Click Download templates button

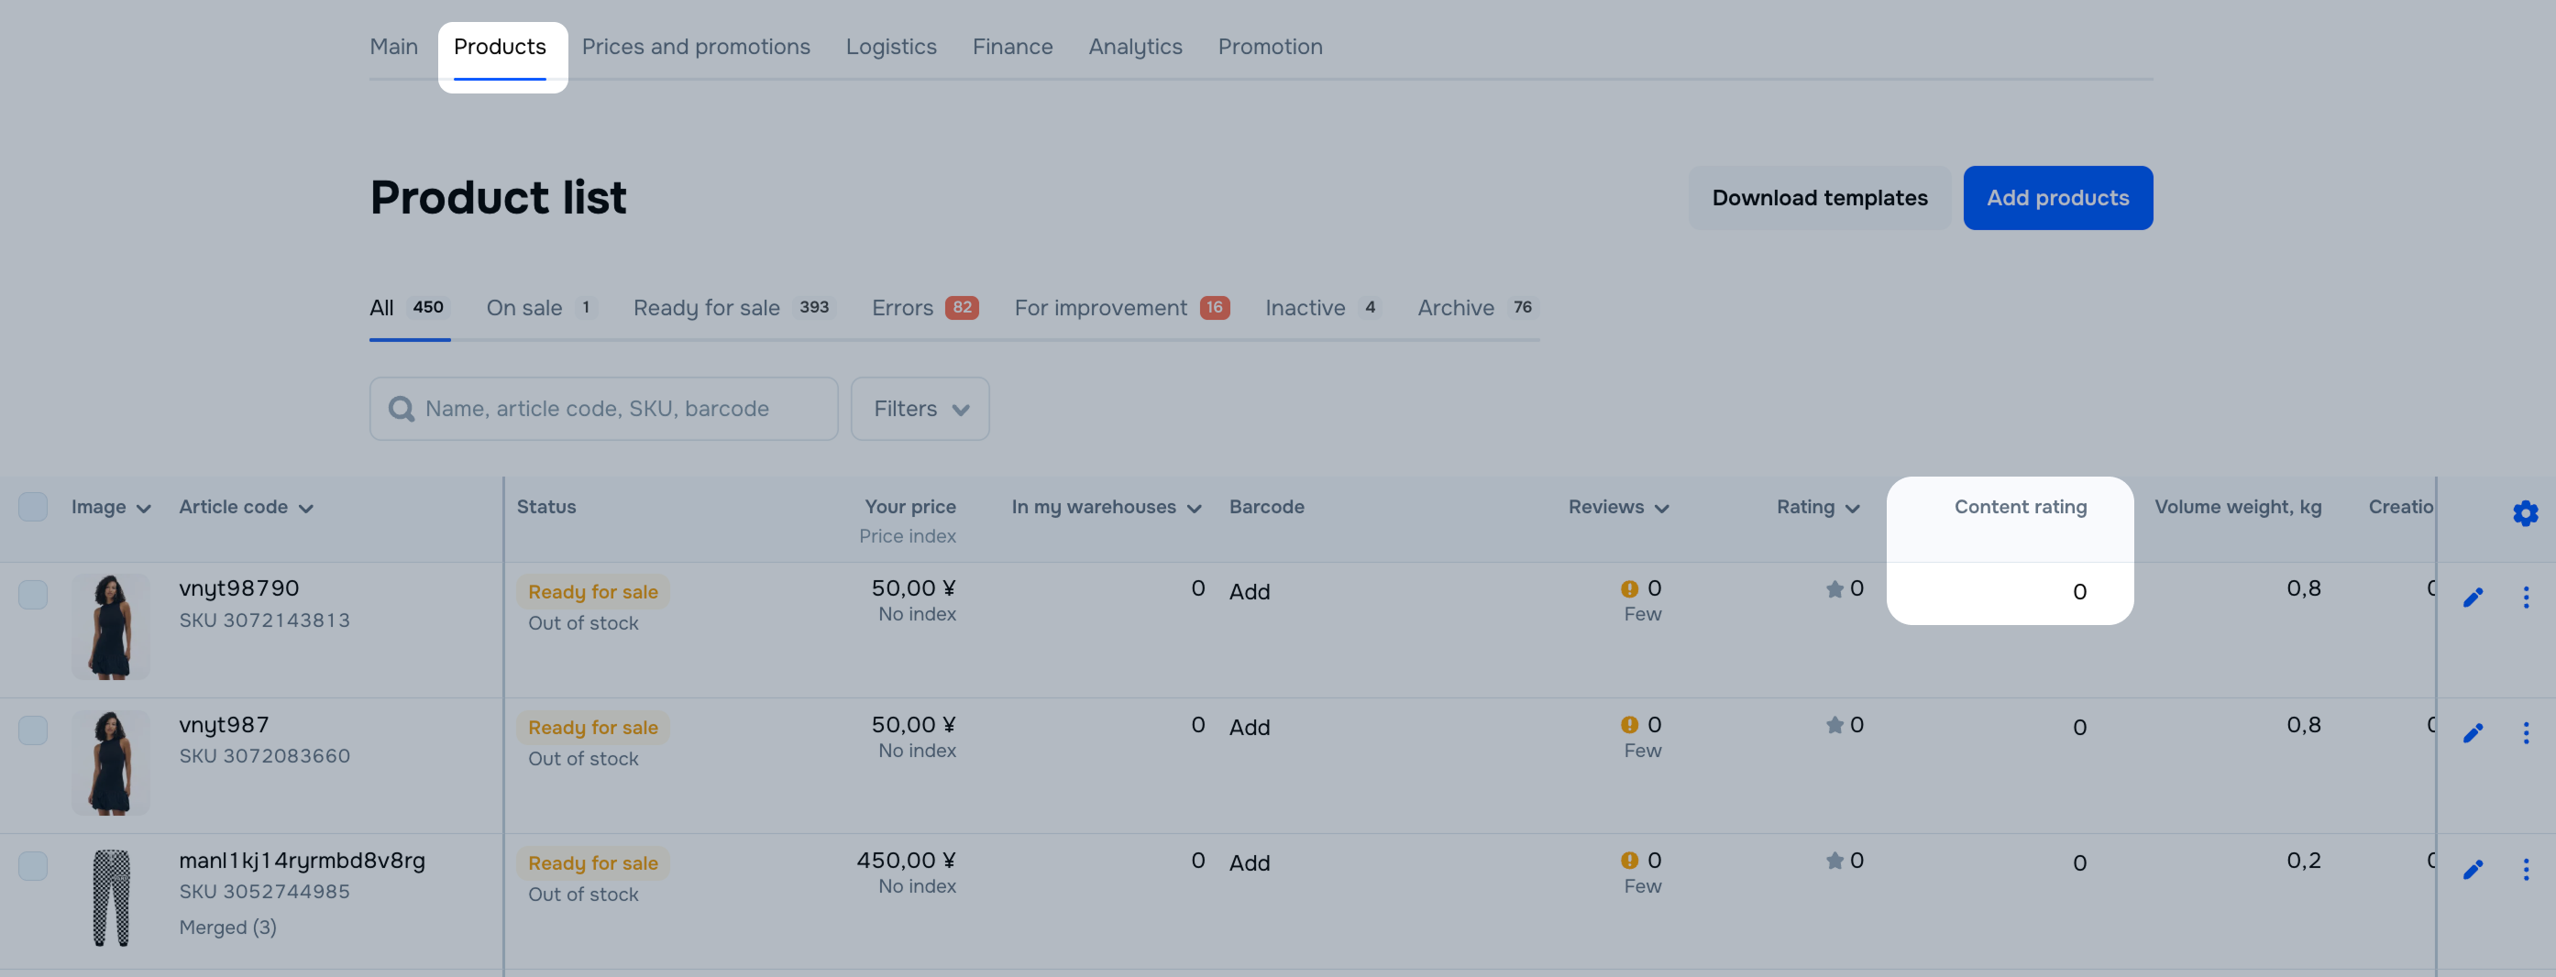click(1819, 197)
